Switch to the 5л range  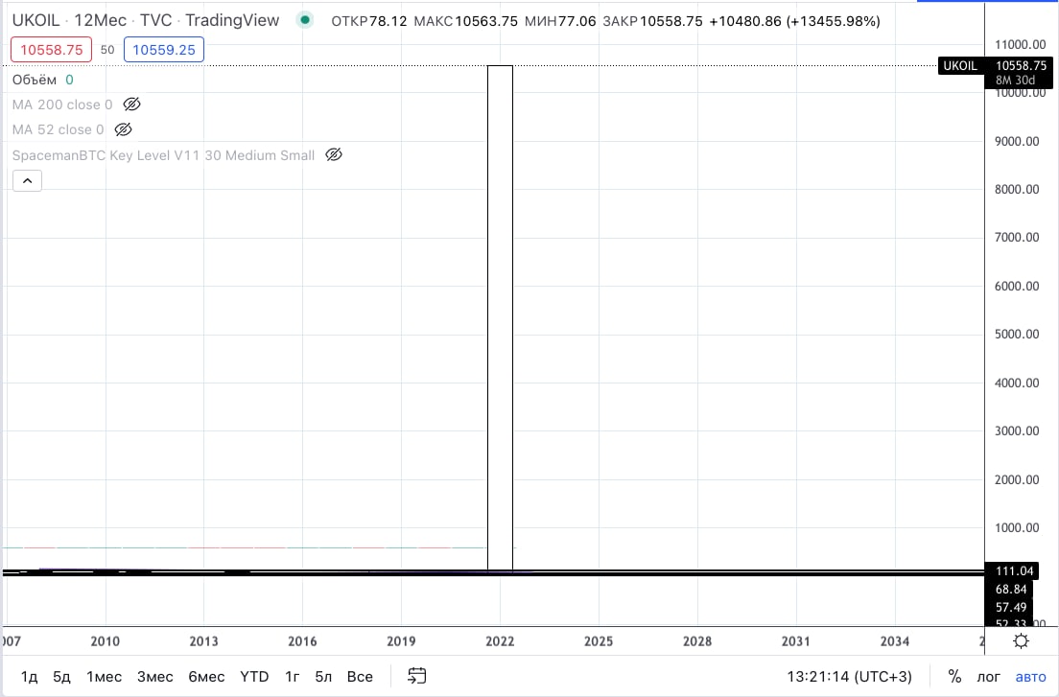click(x=323, y=676)
